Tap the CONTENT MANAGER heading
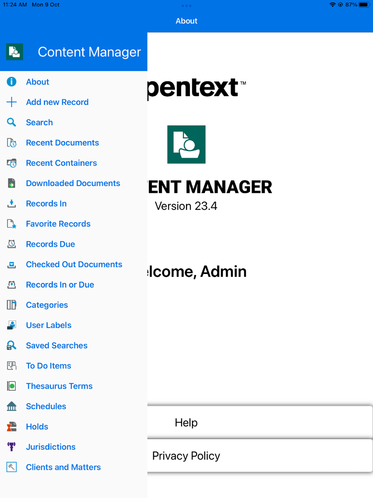This screenshot has height=498, width=373. [x=210, y=187]
